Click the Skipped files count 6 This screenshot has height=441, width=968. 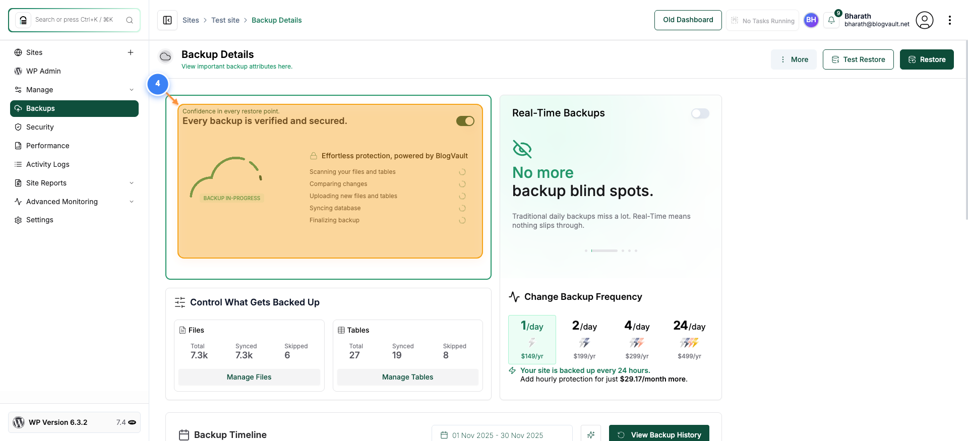[x=287, y=355]
